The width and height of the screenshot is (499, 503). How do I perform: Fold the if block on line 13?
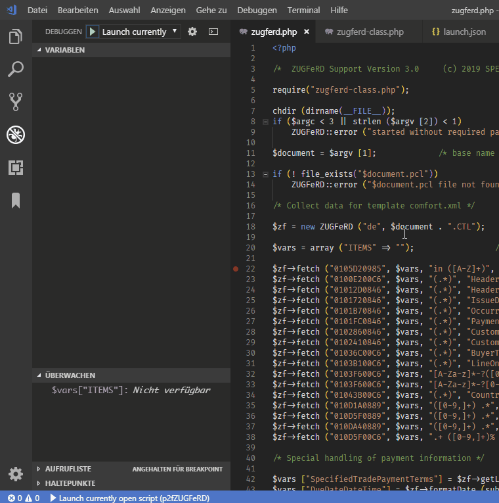pyautogui.click(x=265, y=174)
